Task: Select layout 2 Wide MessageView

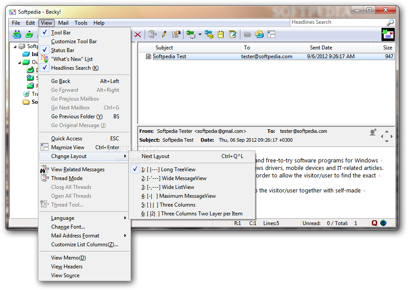Action: pos(192,179)
